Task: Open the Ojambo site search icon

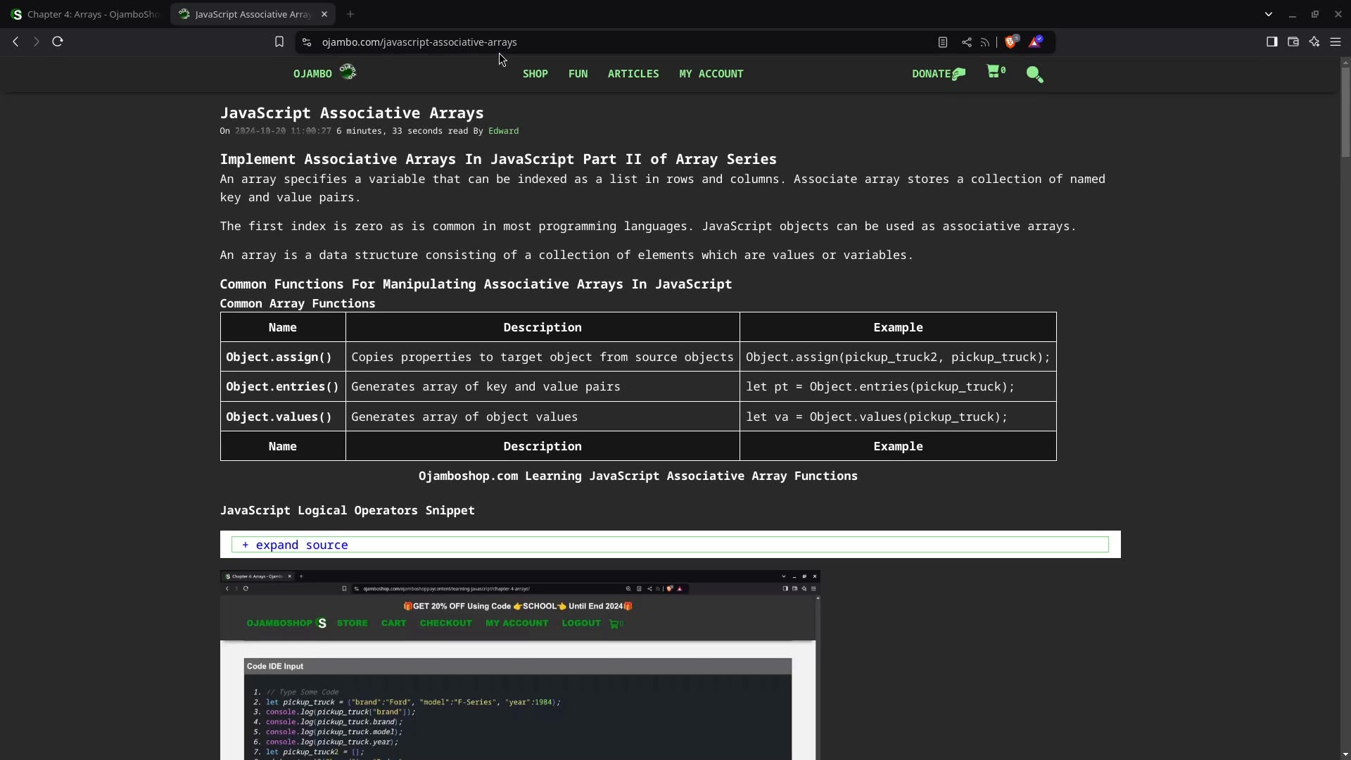Action: pos(1034,74)
